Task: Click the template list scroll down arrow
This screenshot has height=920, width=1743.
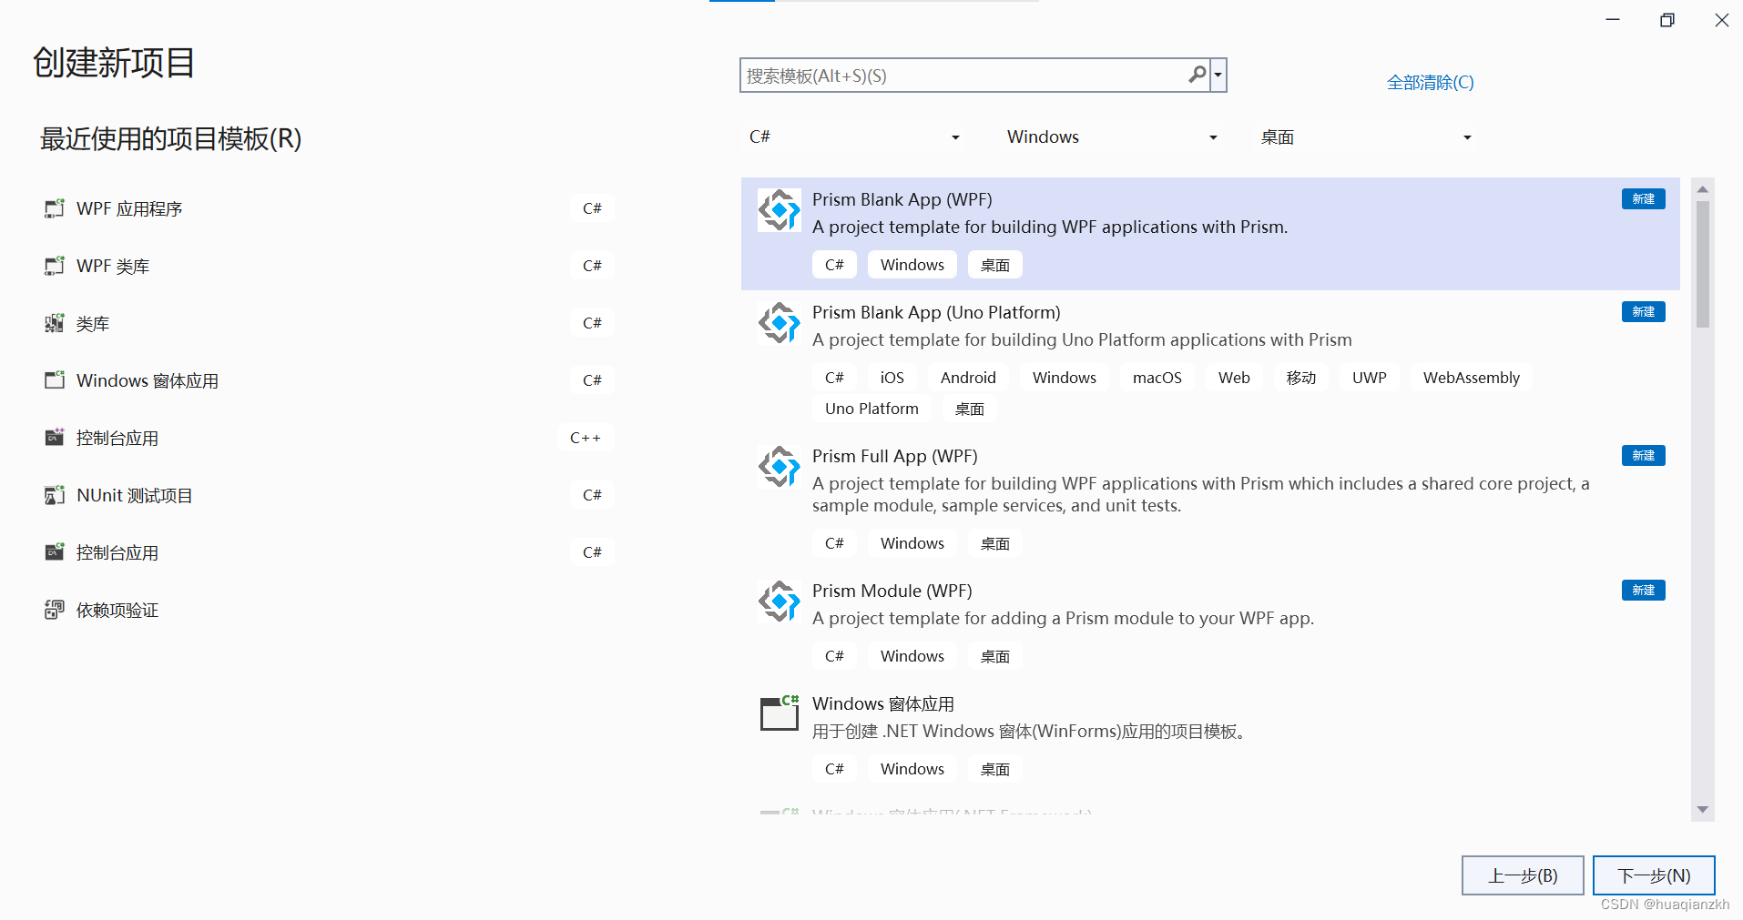Action: (x=1702, y=810)
